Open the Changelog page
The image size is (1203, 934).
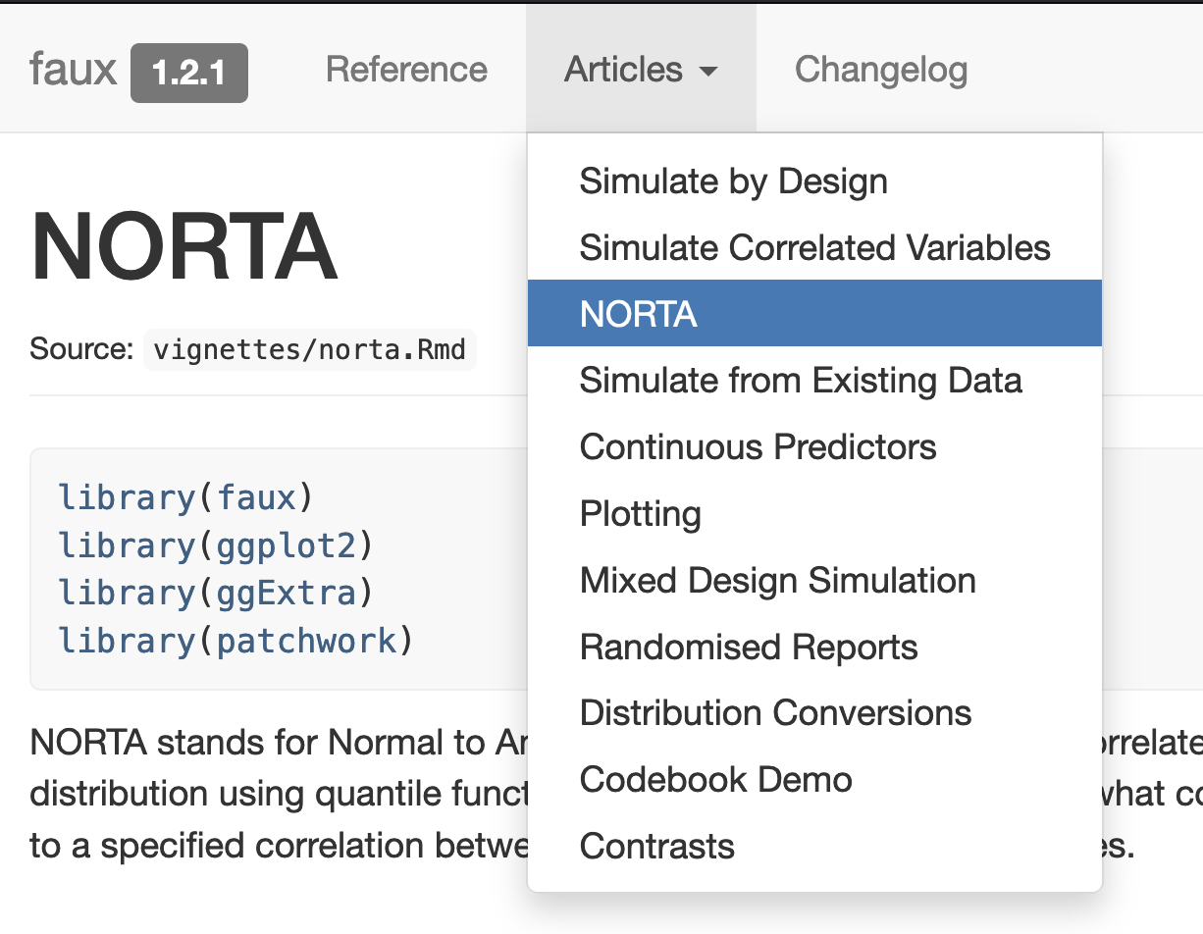(x=880, y=70)
